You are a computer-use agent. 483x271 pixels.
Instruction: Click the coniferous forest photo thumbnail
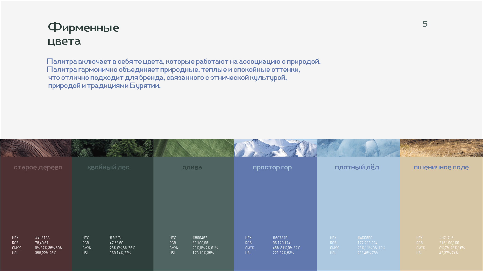click(112, 148)
